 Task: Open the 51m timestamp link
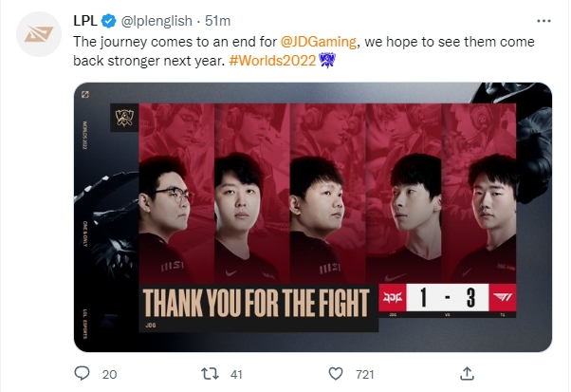217,21
